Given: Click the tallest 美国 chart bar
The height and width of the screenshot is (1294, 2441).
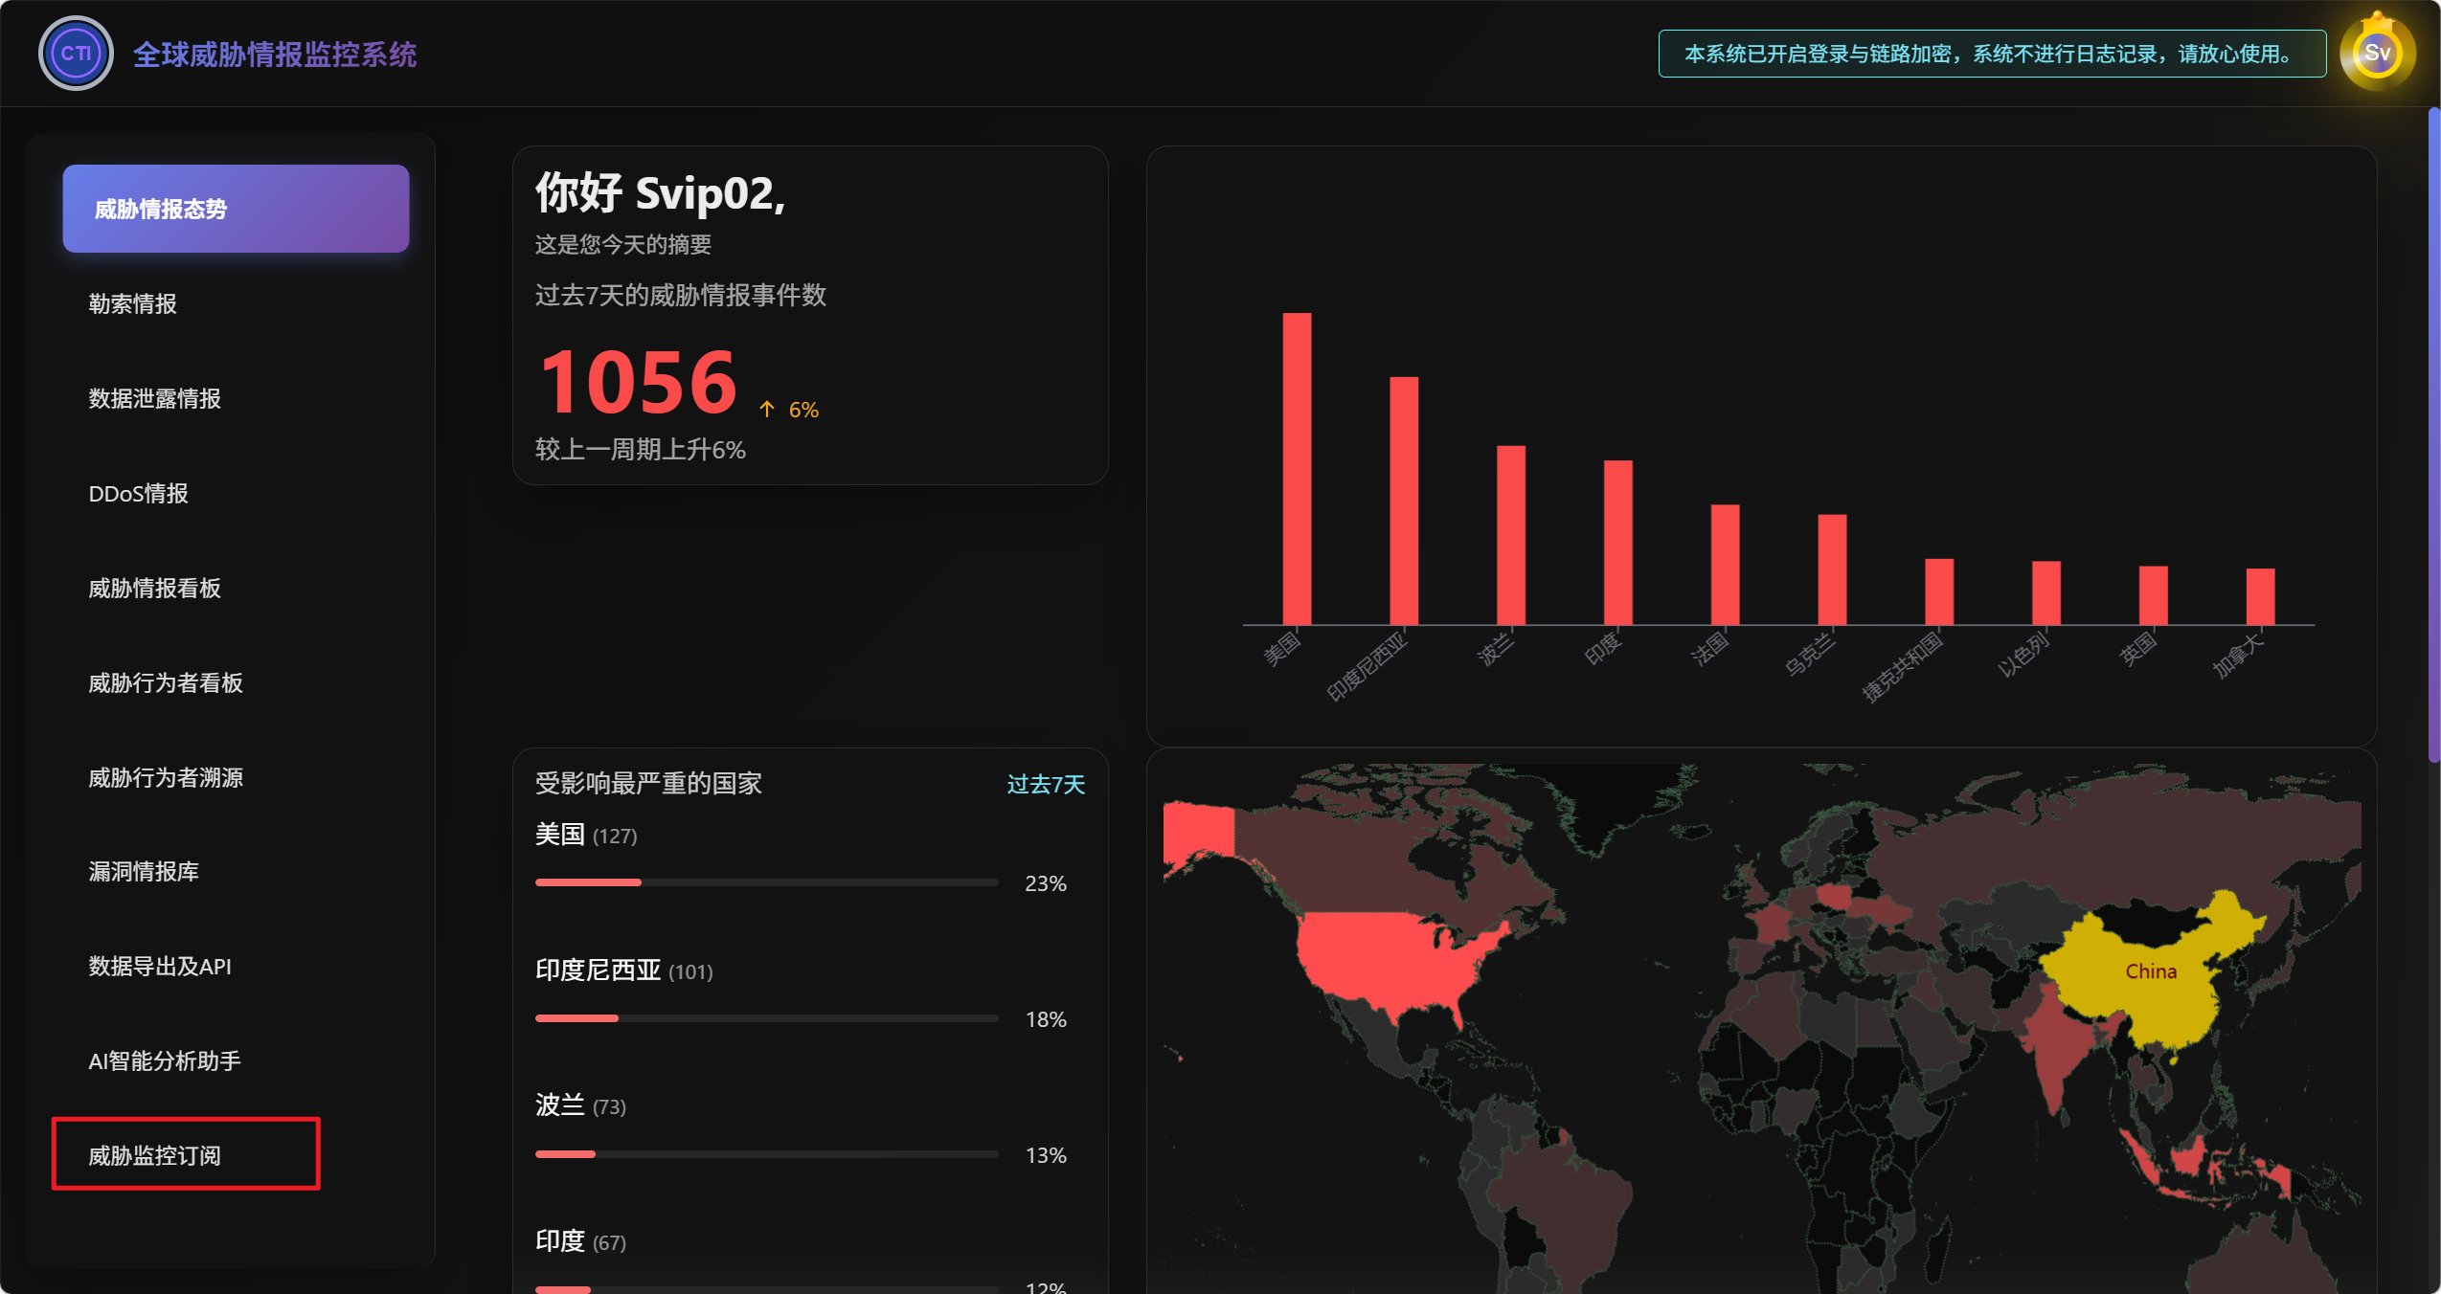Looking at the screenshot, I should pyautogui.click(x=1297, y=469).
